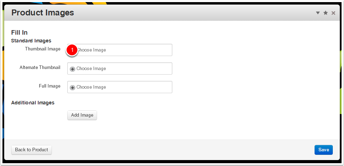The height and width of the screenshot is (166, 344).
Task: Click the Thumbnail Image Choose Image text
Action: point(92,50)
